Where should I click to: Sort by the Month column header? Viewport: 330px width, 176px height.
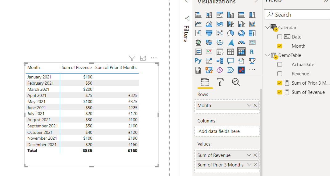(34, 67)
